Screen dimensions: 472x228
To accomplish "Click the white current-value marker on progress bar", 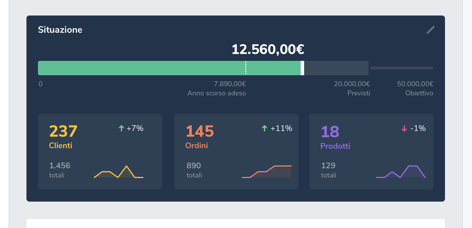I will (302, 68).
